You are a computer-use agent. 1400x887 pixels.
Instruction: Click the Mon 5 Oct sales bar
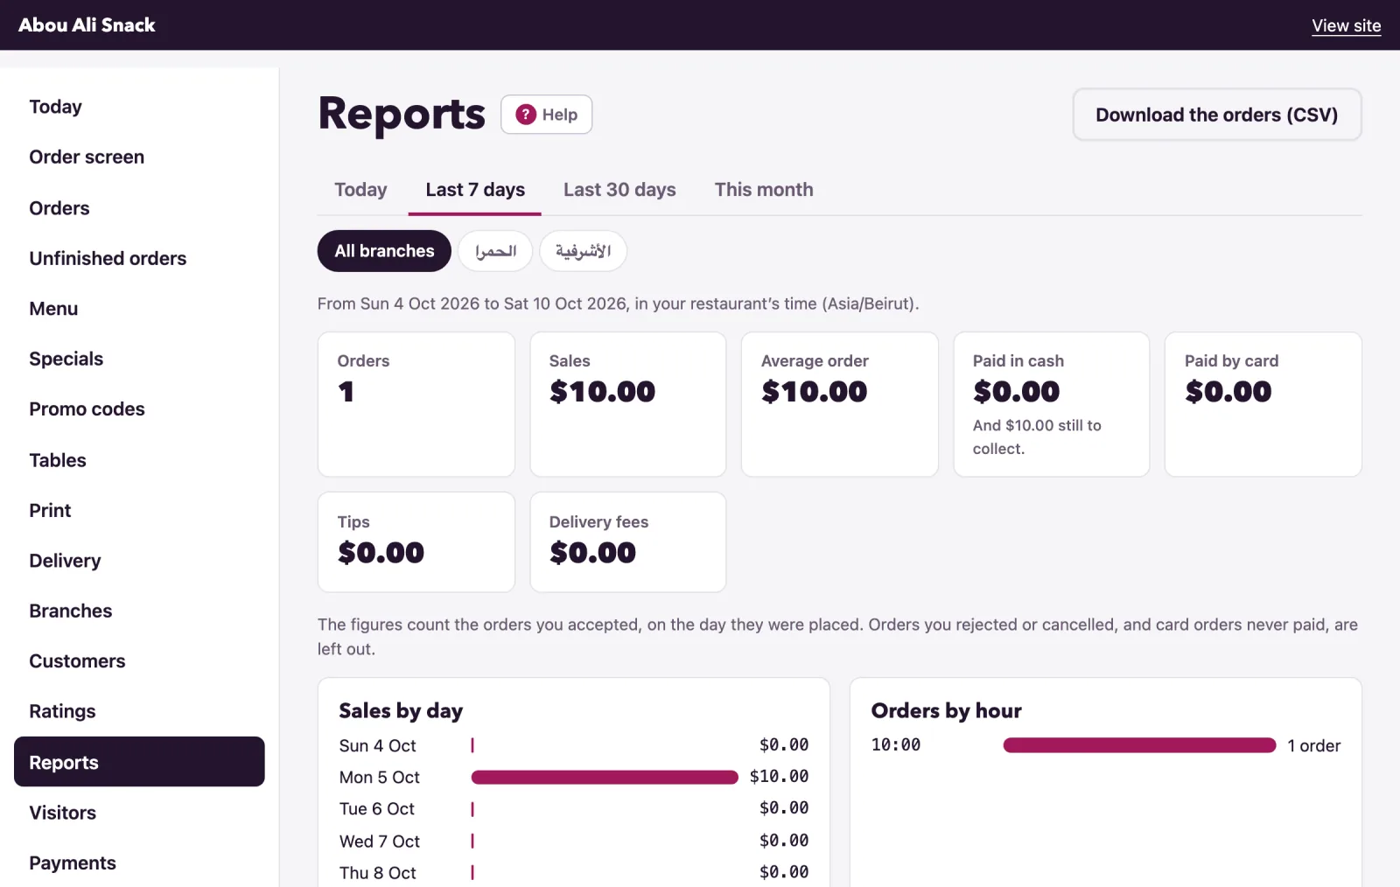coord(605,777)
